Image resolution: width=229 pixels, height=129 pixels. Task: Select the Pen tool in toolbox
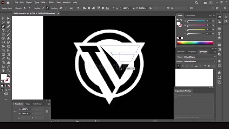tap(3, 27)
